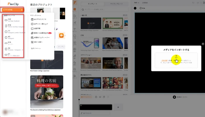205x117 pixels.
Task: Close the media import dialog
Action: pyautogui.click(x=203, y=44)
